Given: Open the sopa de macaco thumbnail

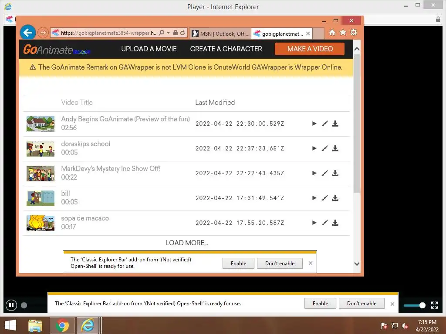Looking at the screenshot, I should [41, 223].
